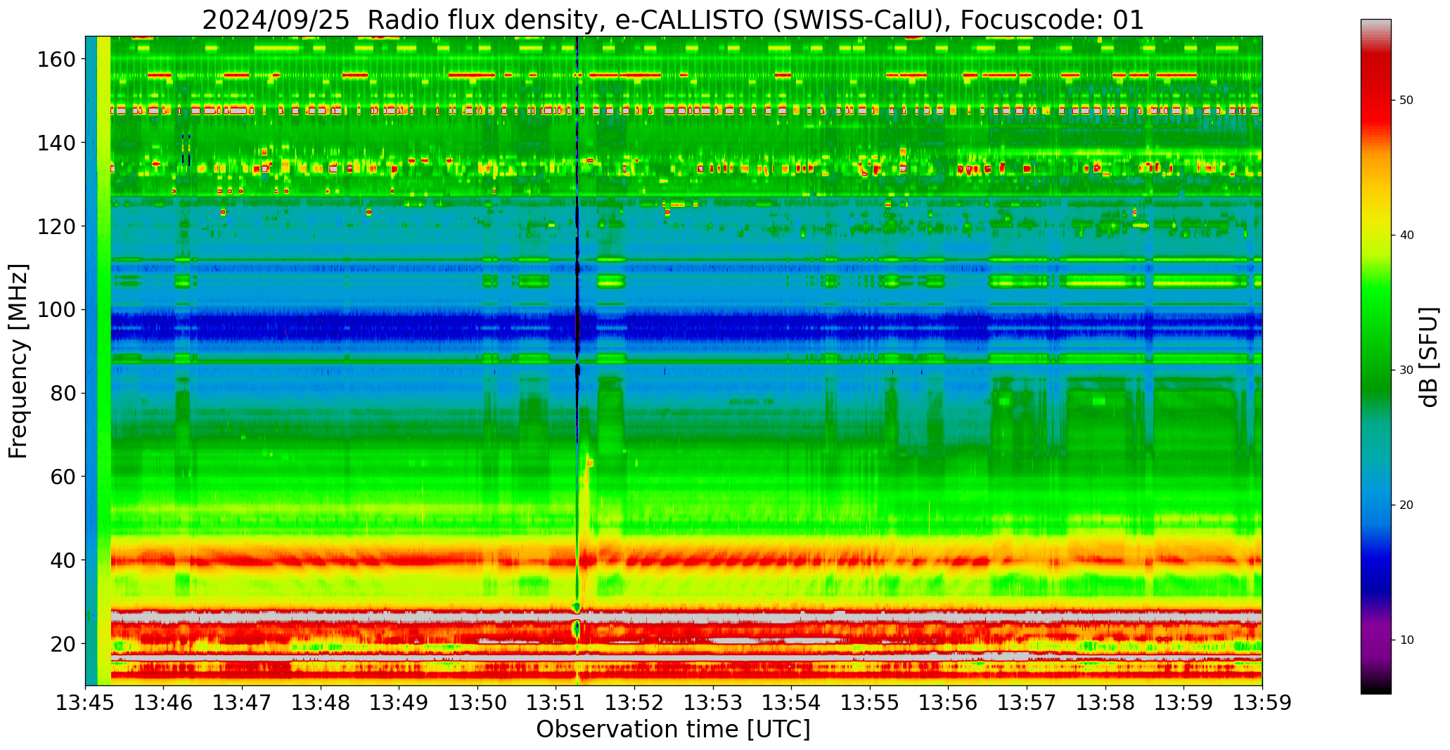The image size is (1450, 750).
Task: Click the 40 frequency tick label
Action: pos(63,560)
